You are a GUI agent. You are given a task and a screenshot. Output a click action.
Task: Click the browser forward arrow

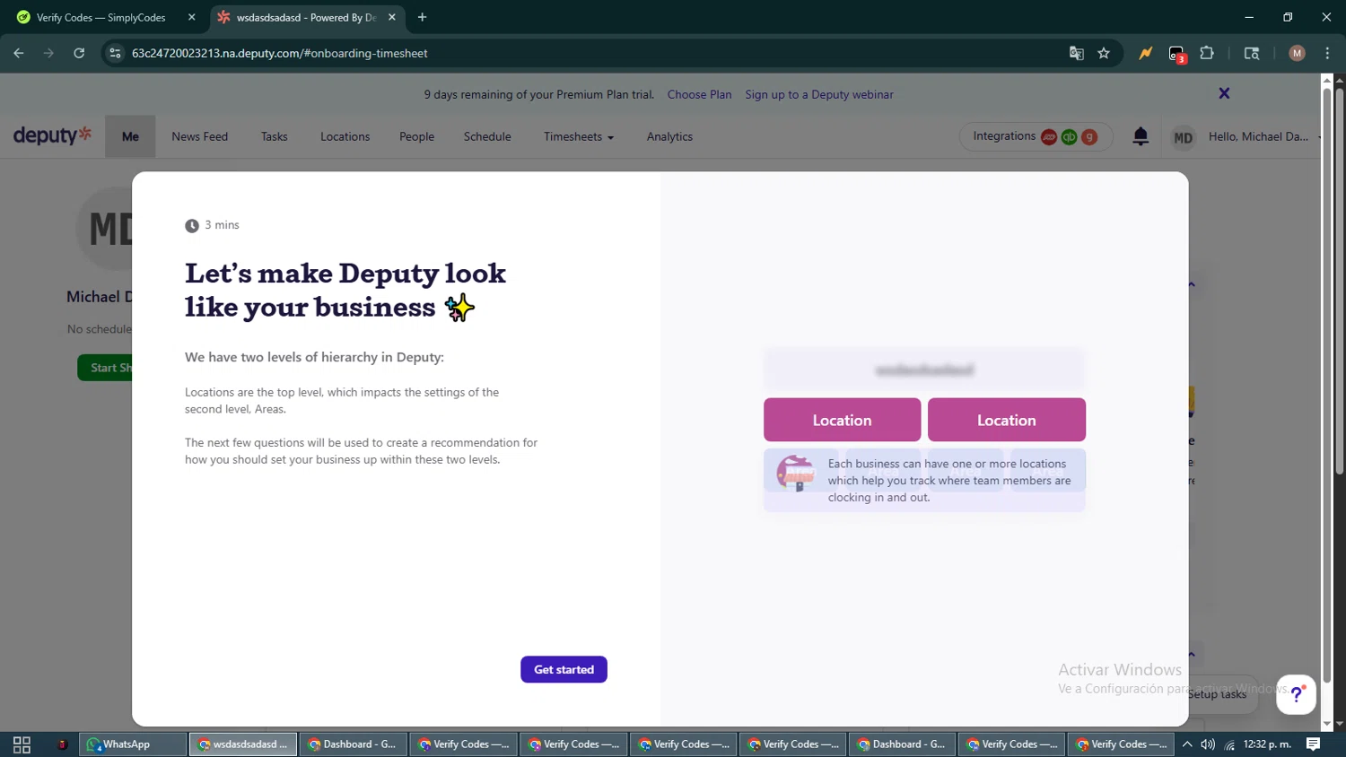tap(48, 53)
